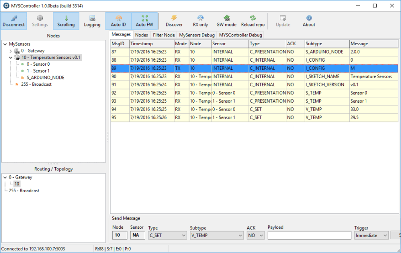
Task: Click the Payload input field
Action: (309, 236)
